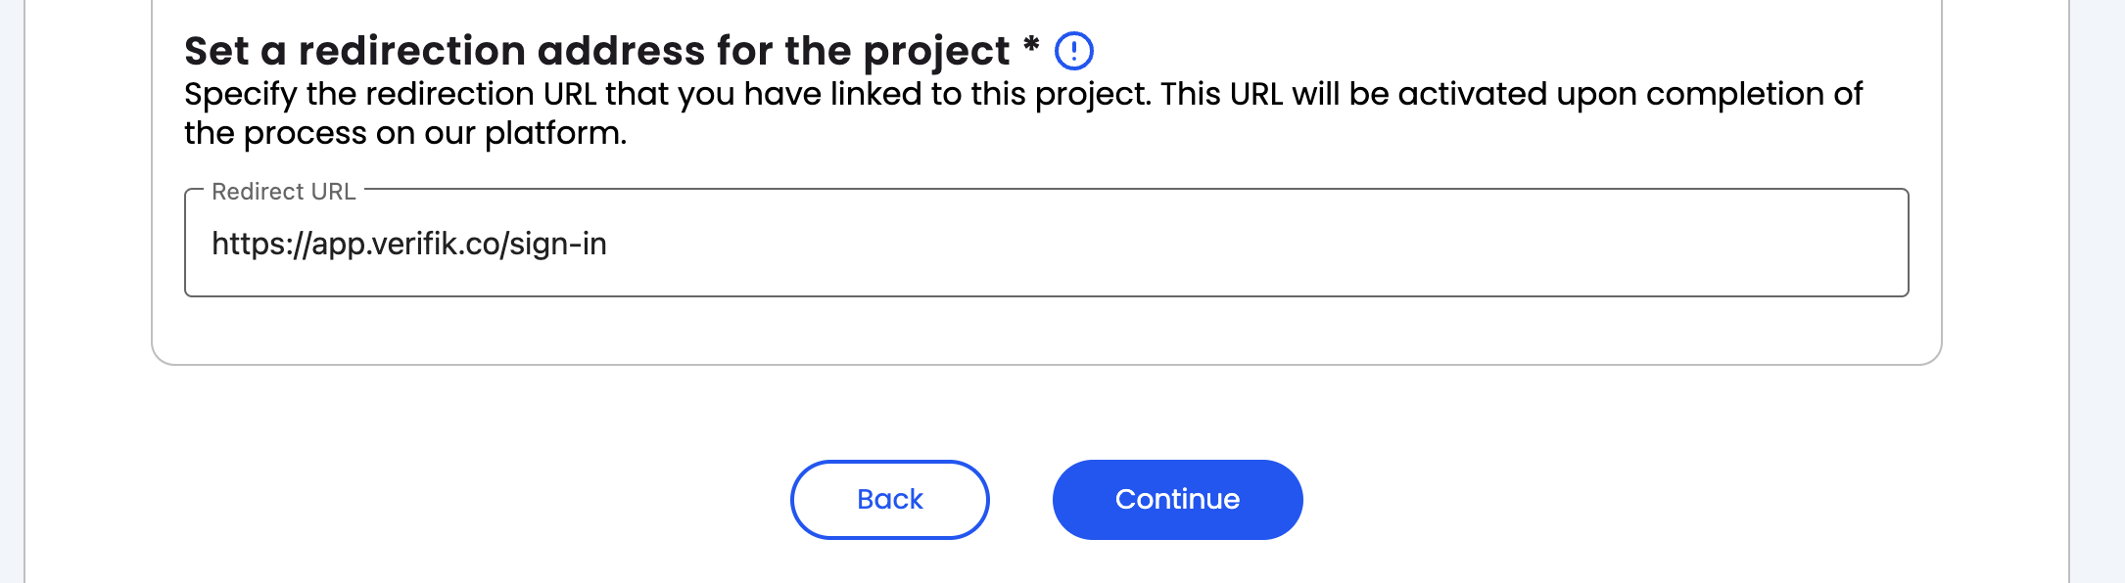Open the blue exclamation tooltip icon
2125x583 pixels.
[x=1073, y=51]
